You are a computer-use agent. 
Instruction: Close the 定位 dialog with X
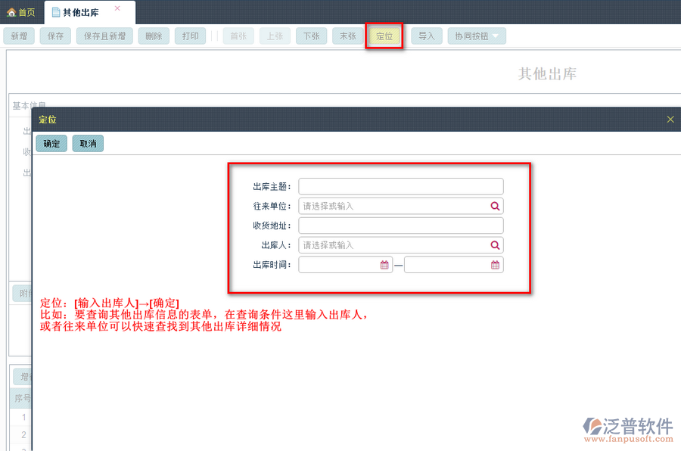670,120
